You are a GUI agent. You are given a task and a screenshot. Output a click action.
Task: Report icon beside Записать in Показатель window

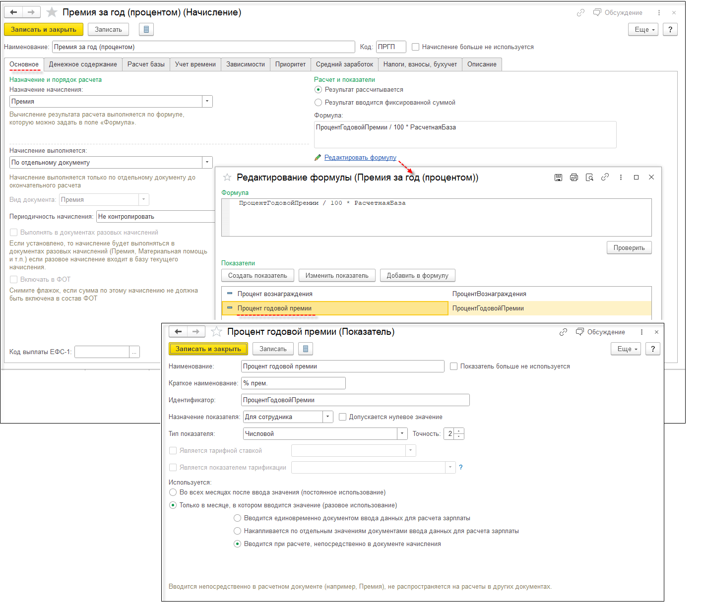pyautogui.click(x=306, y=349)
